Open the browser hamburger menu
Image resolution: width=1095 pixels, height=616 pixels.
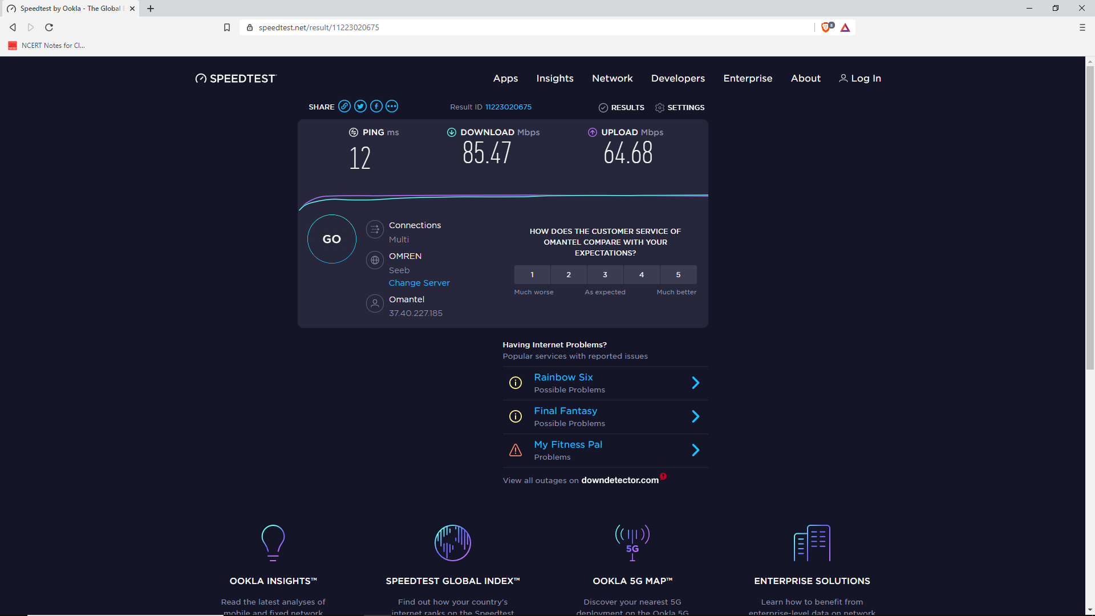(x=1082, y=27)
